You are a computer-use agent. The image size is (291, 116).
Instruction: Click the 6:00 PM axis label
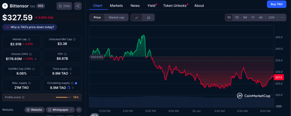[151, 111]
